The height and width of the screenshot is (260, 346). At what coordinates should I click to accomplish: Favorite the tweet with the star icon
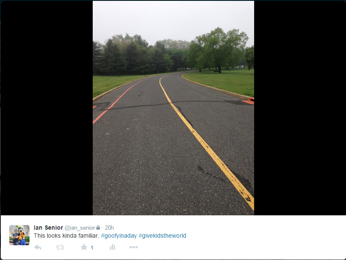tap(84, 247)
